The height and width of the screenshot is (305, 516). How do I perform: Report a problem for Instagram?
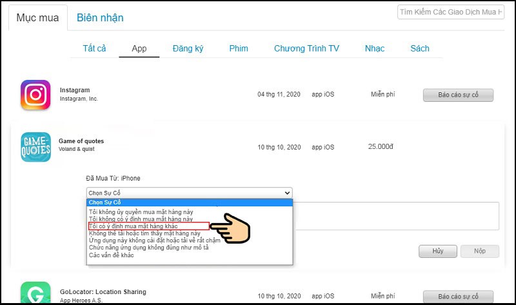coord(458,95)
